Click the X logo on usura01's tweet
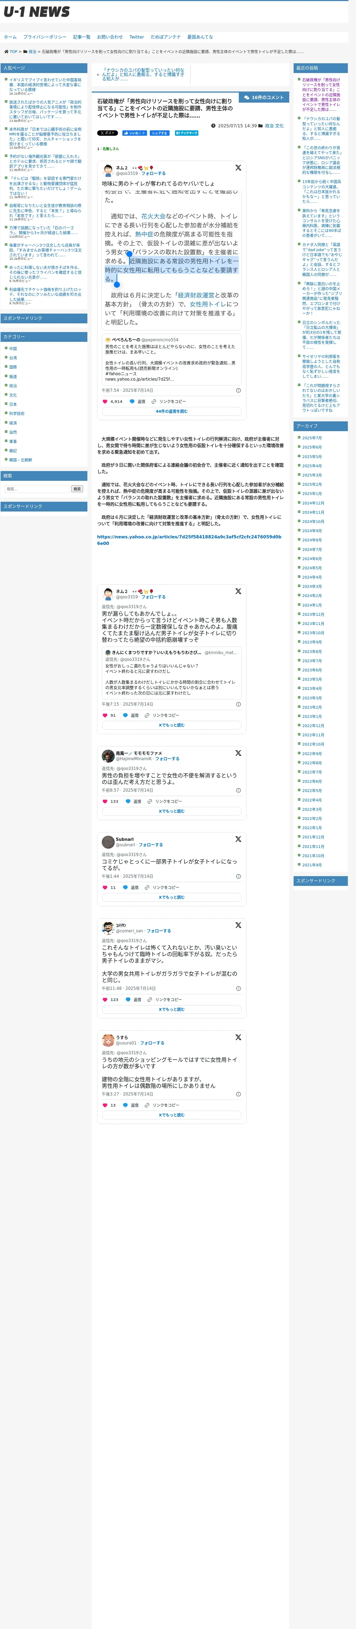The height and width of the screenshot is (1629, 356). coord(239,1038)
